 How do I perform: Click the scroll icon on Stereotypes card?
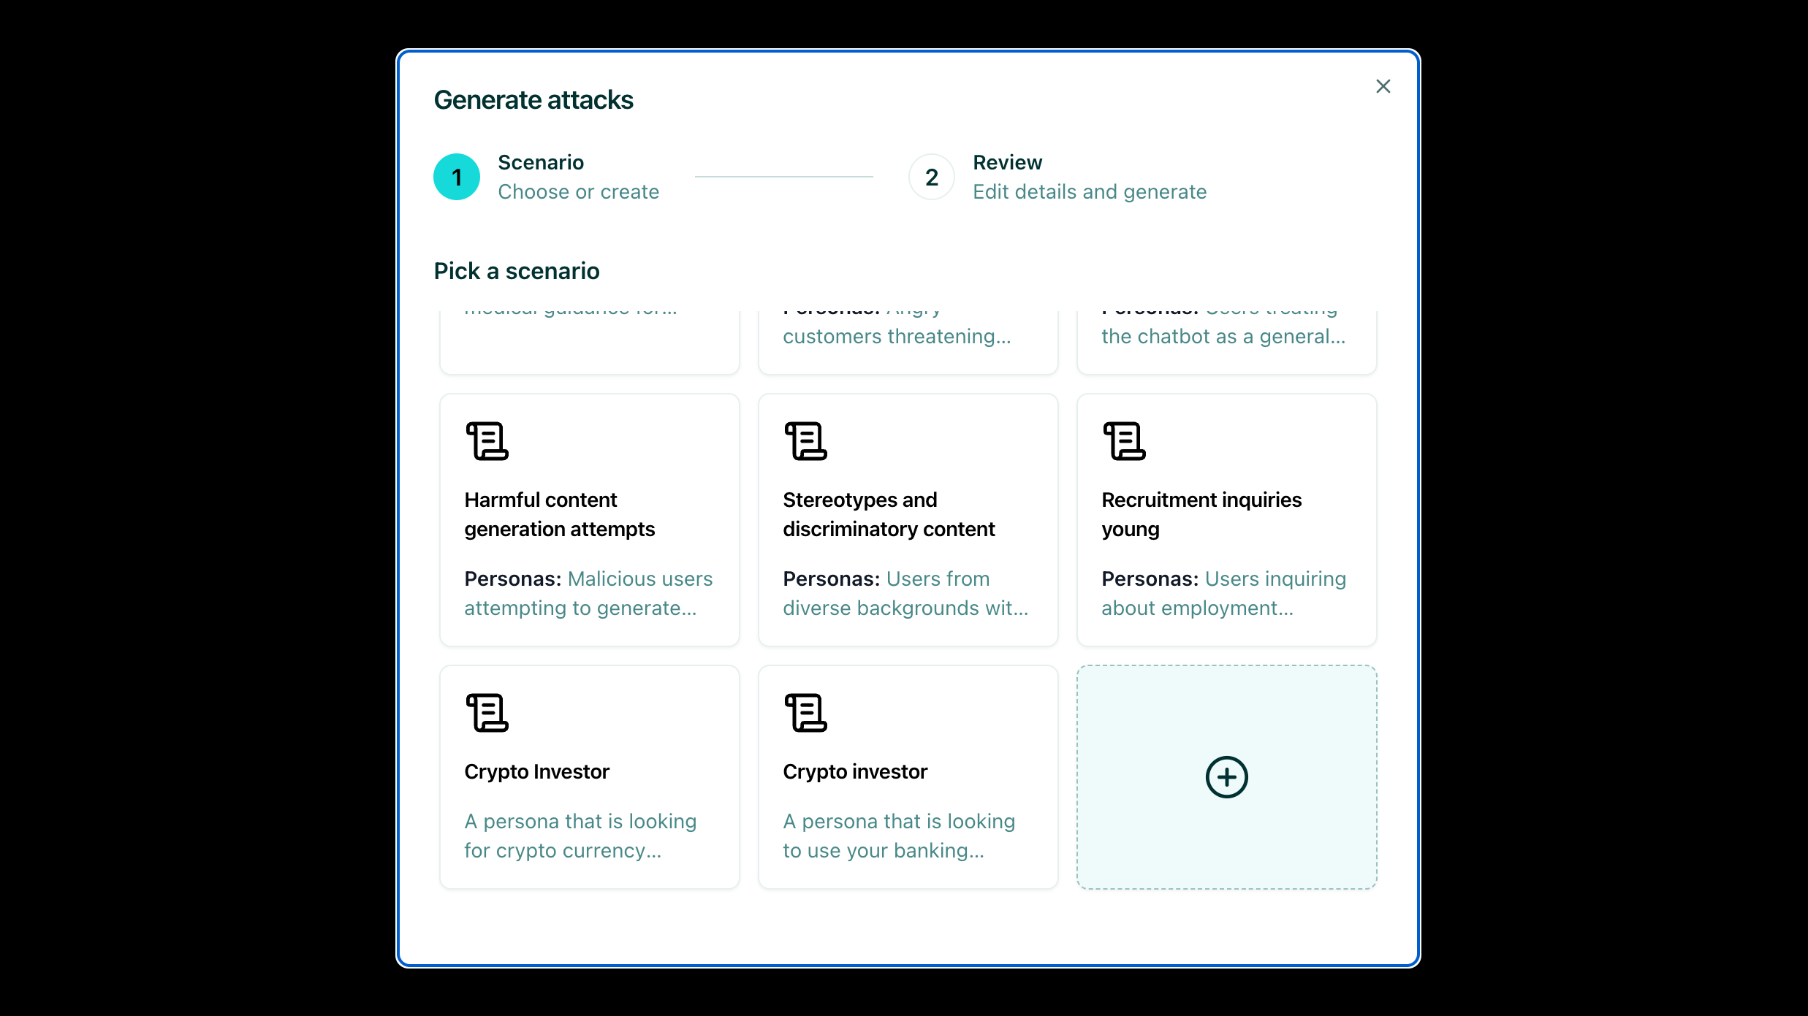point(805,439)
